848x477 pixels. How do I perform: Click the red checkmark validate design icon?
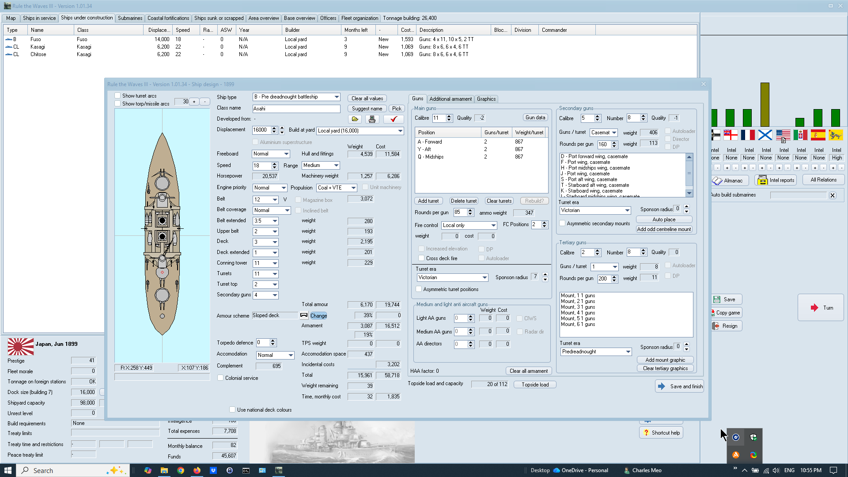(394, 119)
